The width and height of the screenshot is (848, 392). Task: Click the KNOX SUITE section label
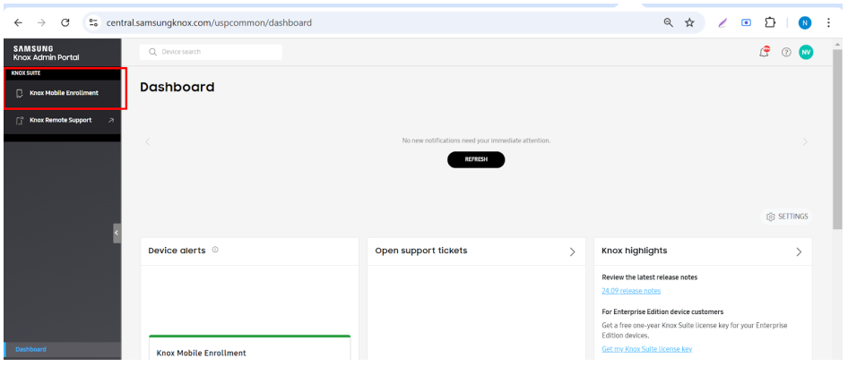pos(26,72)
